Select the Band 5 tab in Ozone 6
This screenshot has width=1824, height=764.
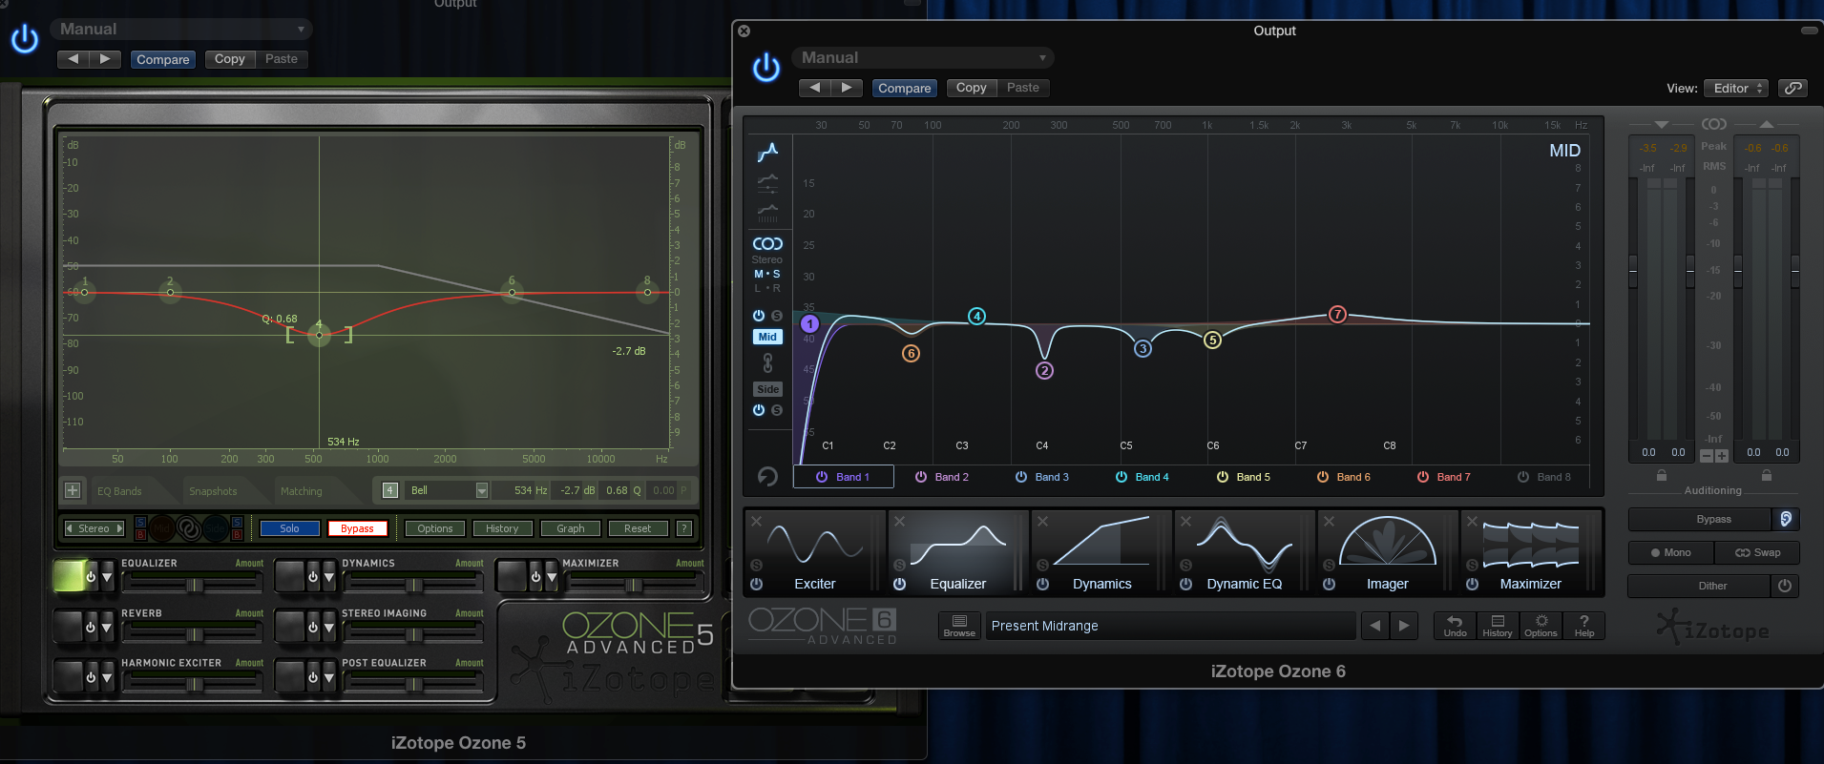[x=1244, y=477]
